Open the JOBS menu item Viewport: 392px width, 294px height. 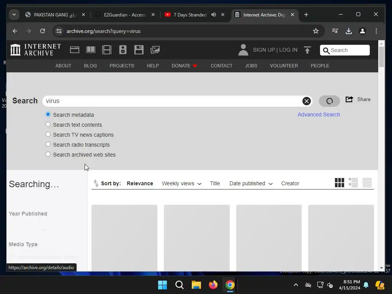[251, 66]
